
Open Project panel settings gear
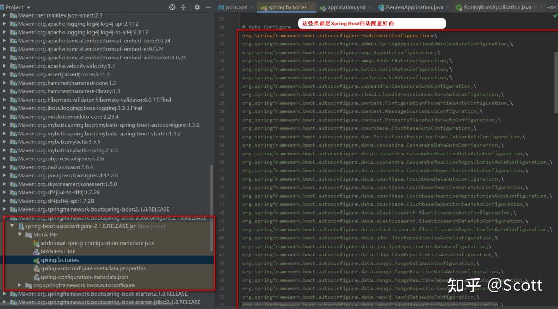tap(197, 7)
